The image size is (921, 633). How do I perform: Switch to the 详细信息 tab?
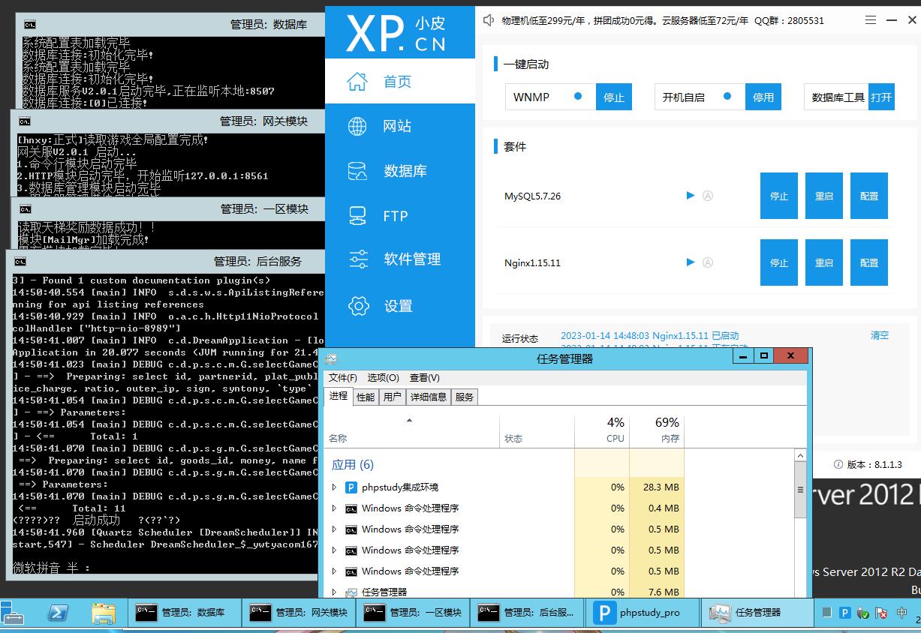429,397
